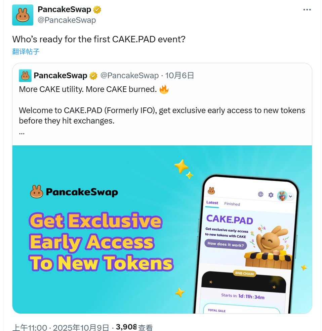Open the 2025年10月9日 post timestamp
The width and height of the screenshot is (322, 331).
(81, 327)
